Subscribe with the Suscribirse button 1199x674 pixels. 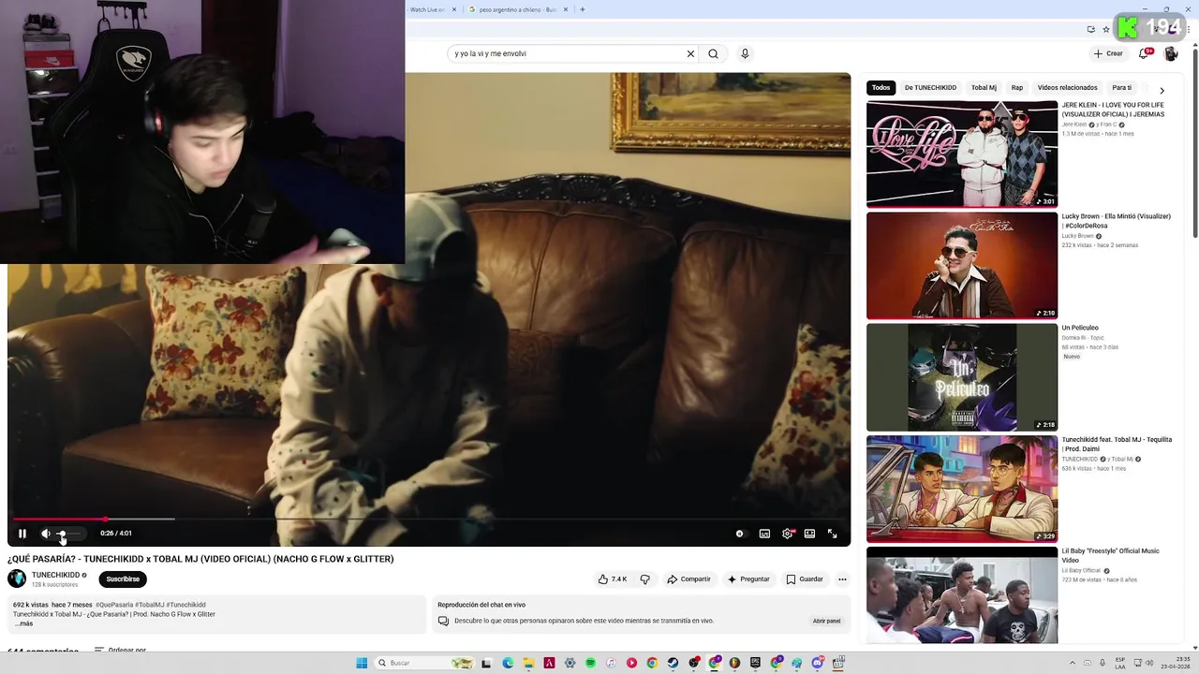[123, 579]
